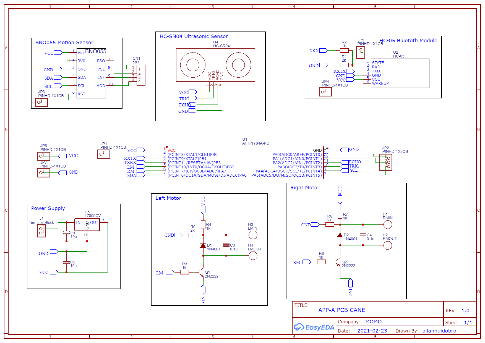Click the 'RST' pin label on BNO055
This screenshot has width=485, height=343.
(x=82, y=94)
